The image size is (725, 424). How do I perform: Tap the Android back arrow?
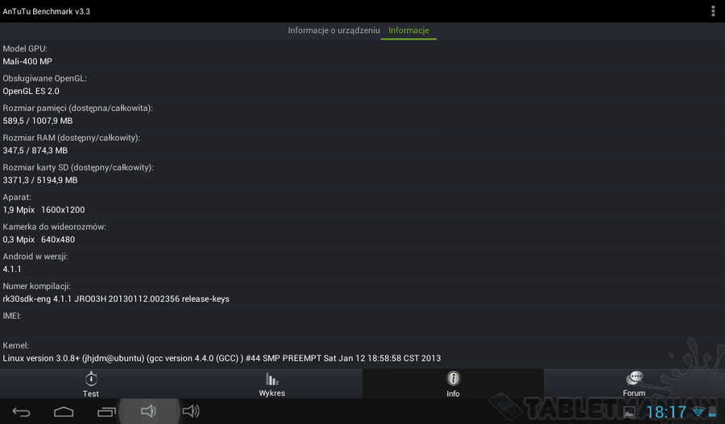[x=21, y=412]
